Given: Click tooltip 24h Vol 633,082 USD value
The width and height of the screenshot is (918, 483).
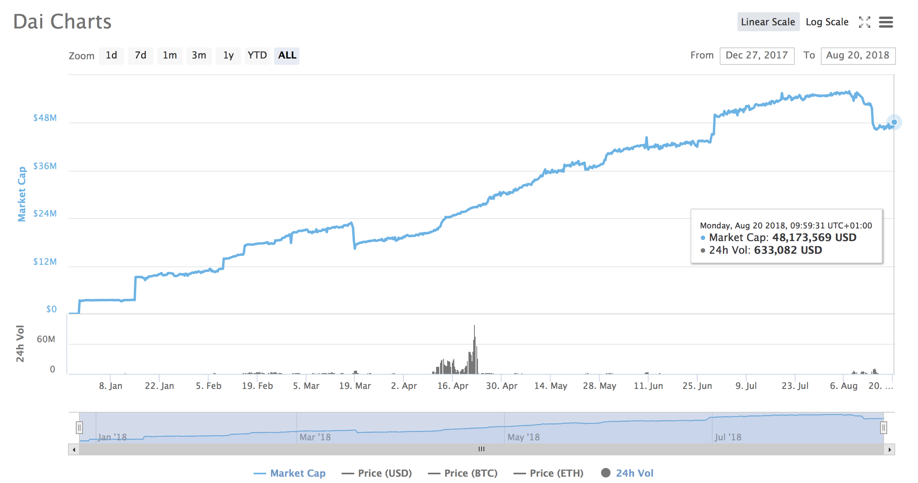Looking at the screenshot, I should 788,250.
